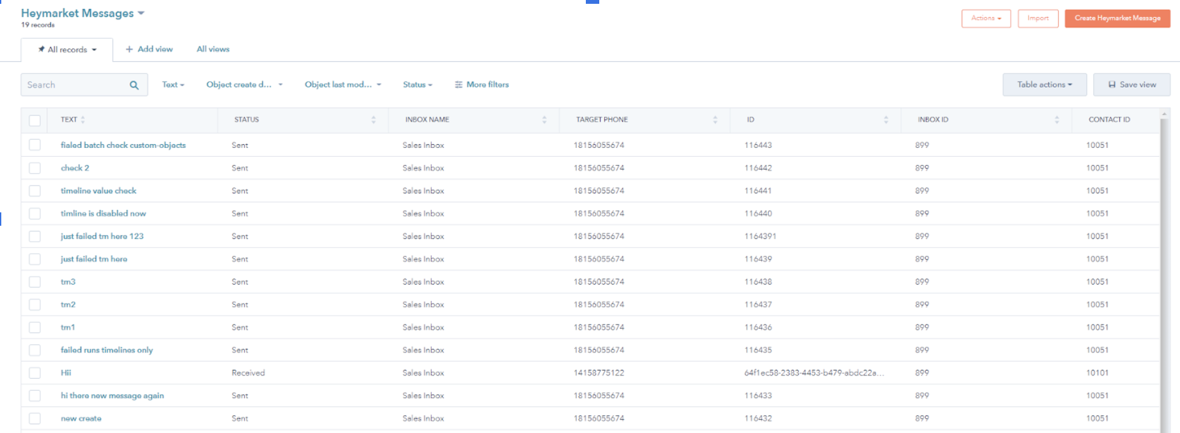The height and width of the screenshot is (433, 1180).
Task: Click target phone 14158775122
Action: [x=599, y=373]
